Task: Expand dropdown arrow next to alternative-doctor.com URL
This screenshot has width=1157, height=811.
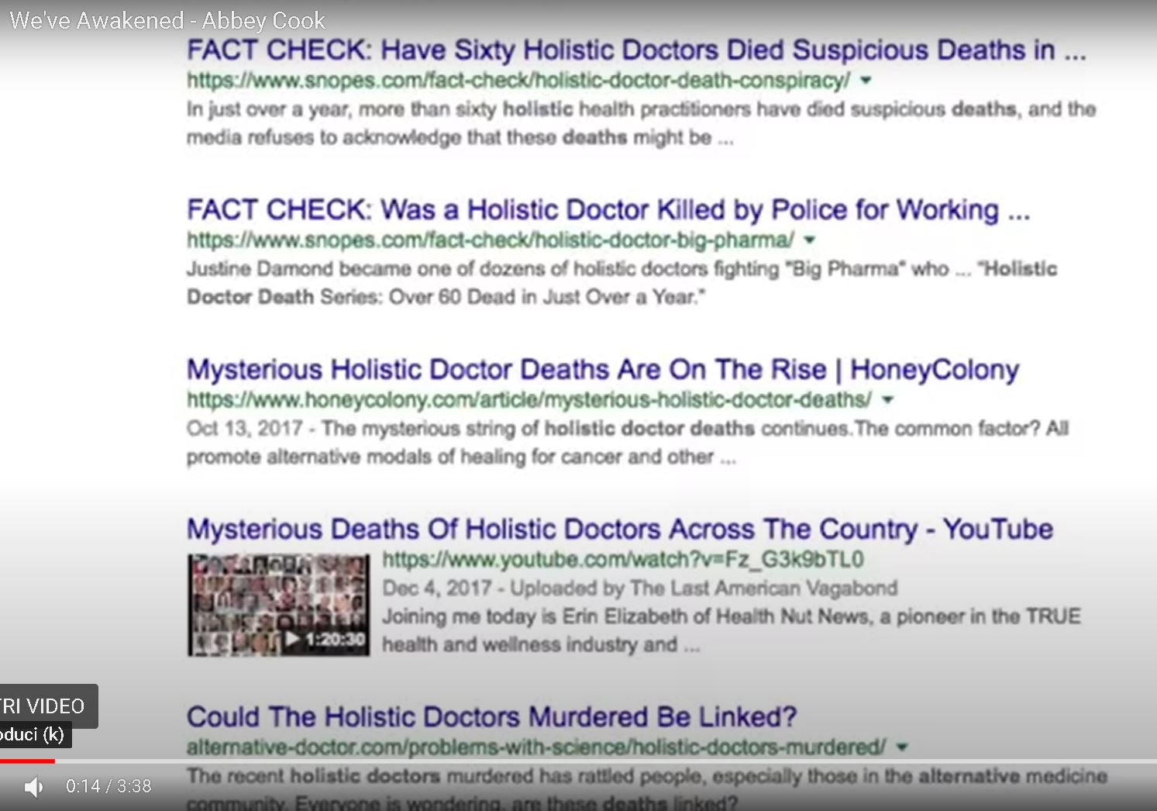Action: (902, 747)
